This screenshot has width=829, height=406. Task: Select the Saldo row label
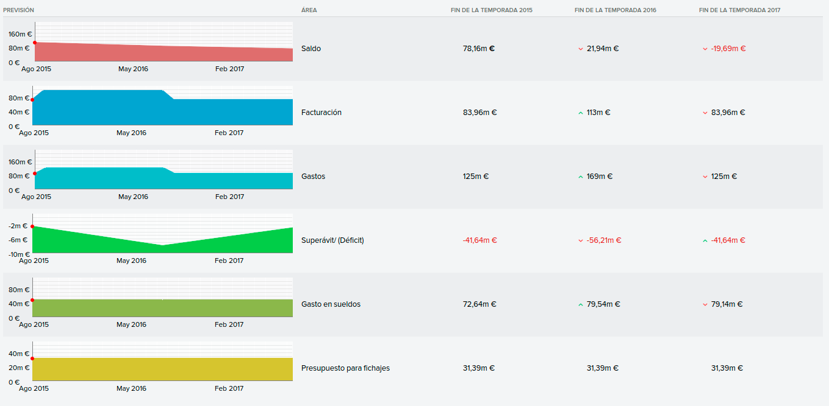[311, 49]
